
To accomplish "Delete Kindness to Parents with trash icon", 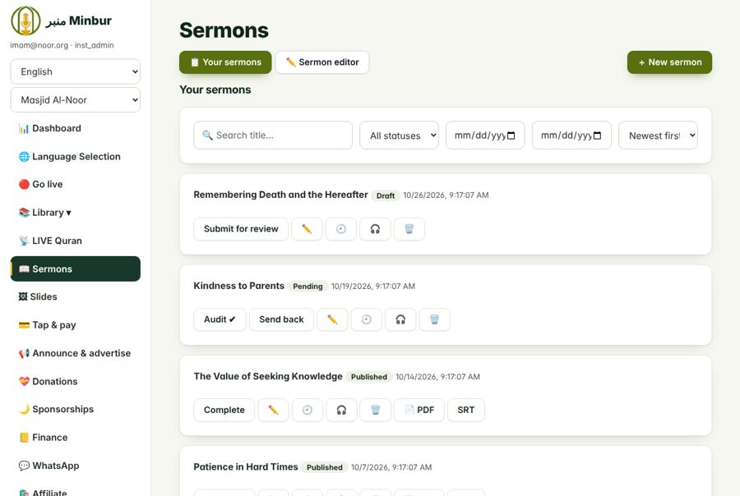I will click(435, 319).
